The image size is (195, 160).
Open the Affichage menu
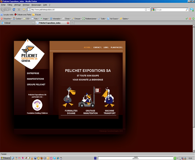(18, 5)
